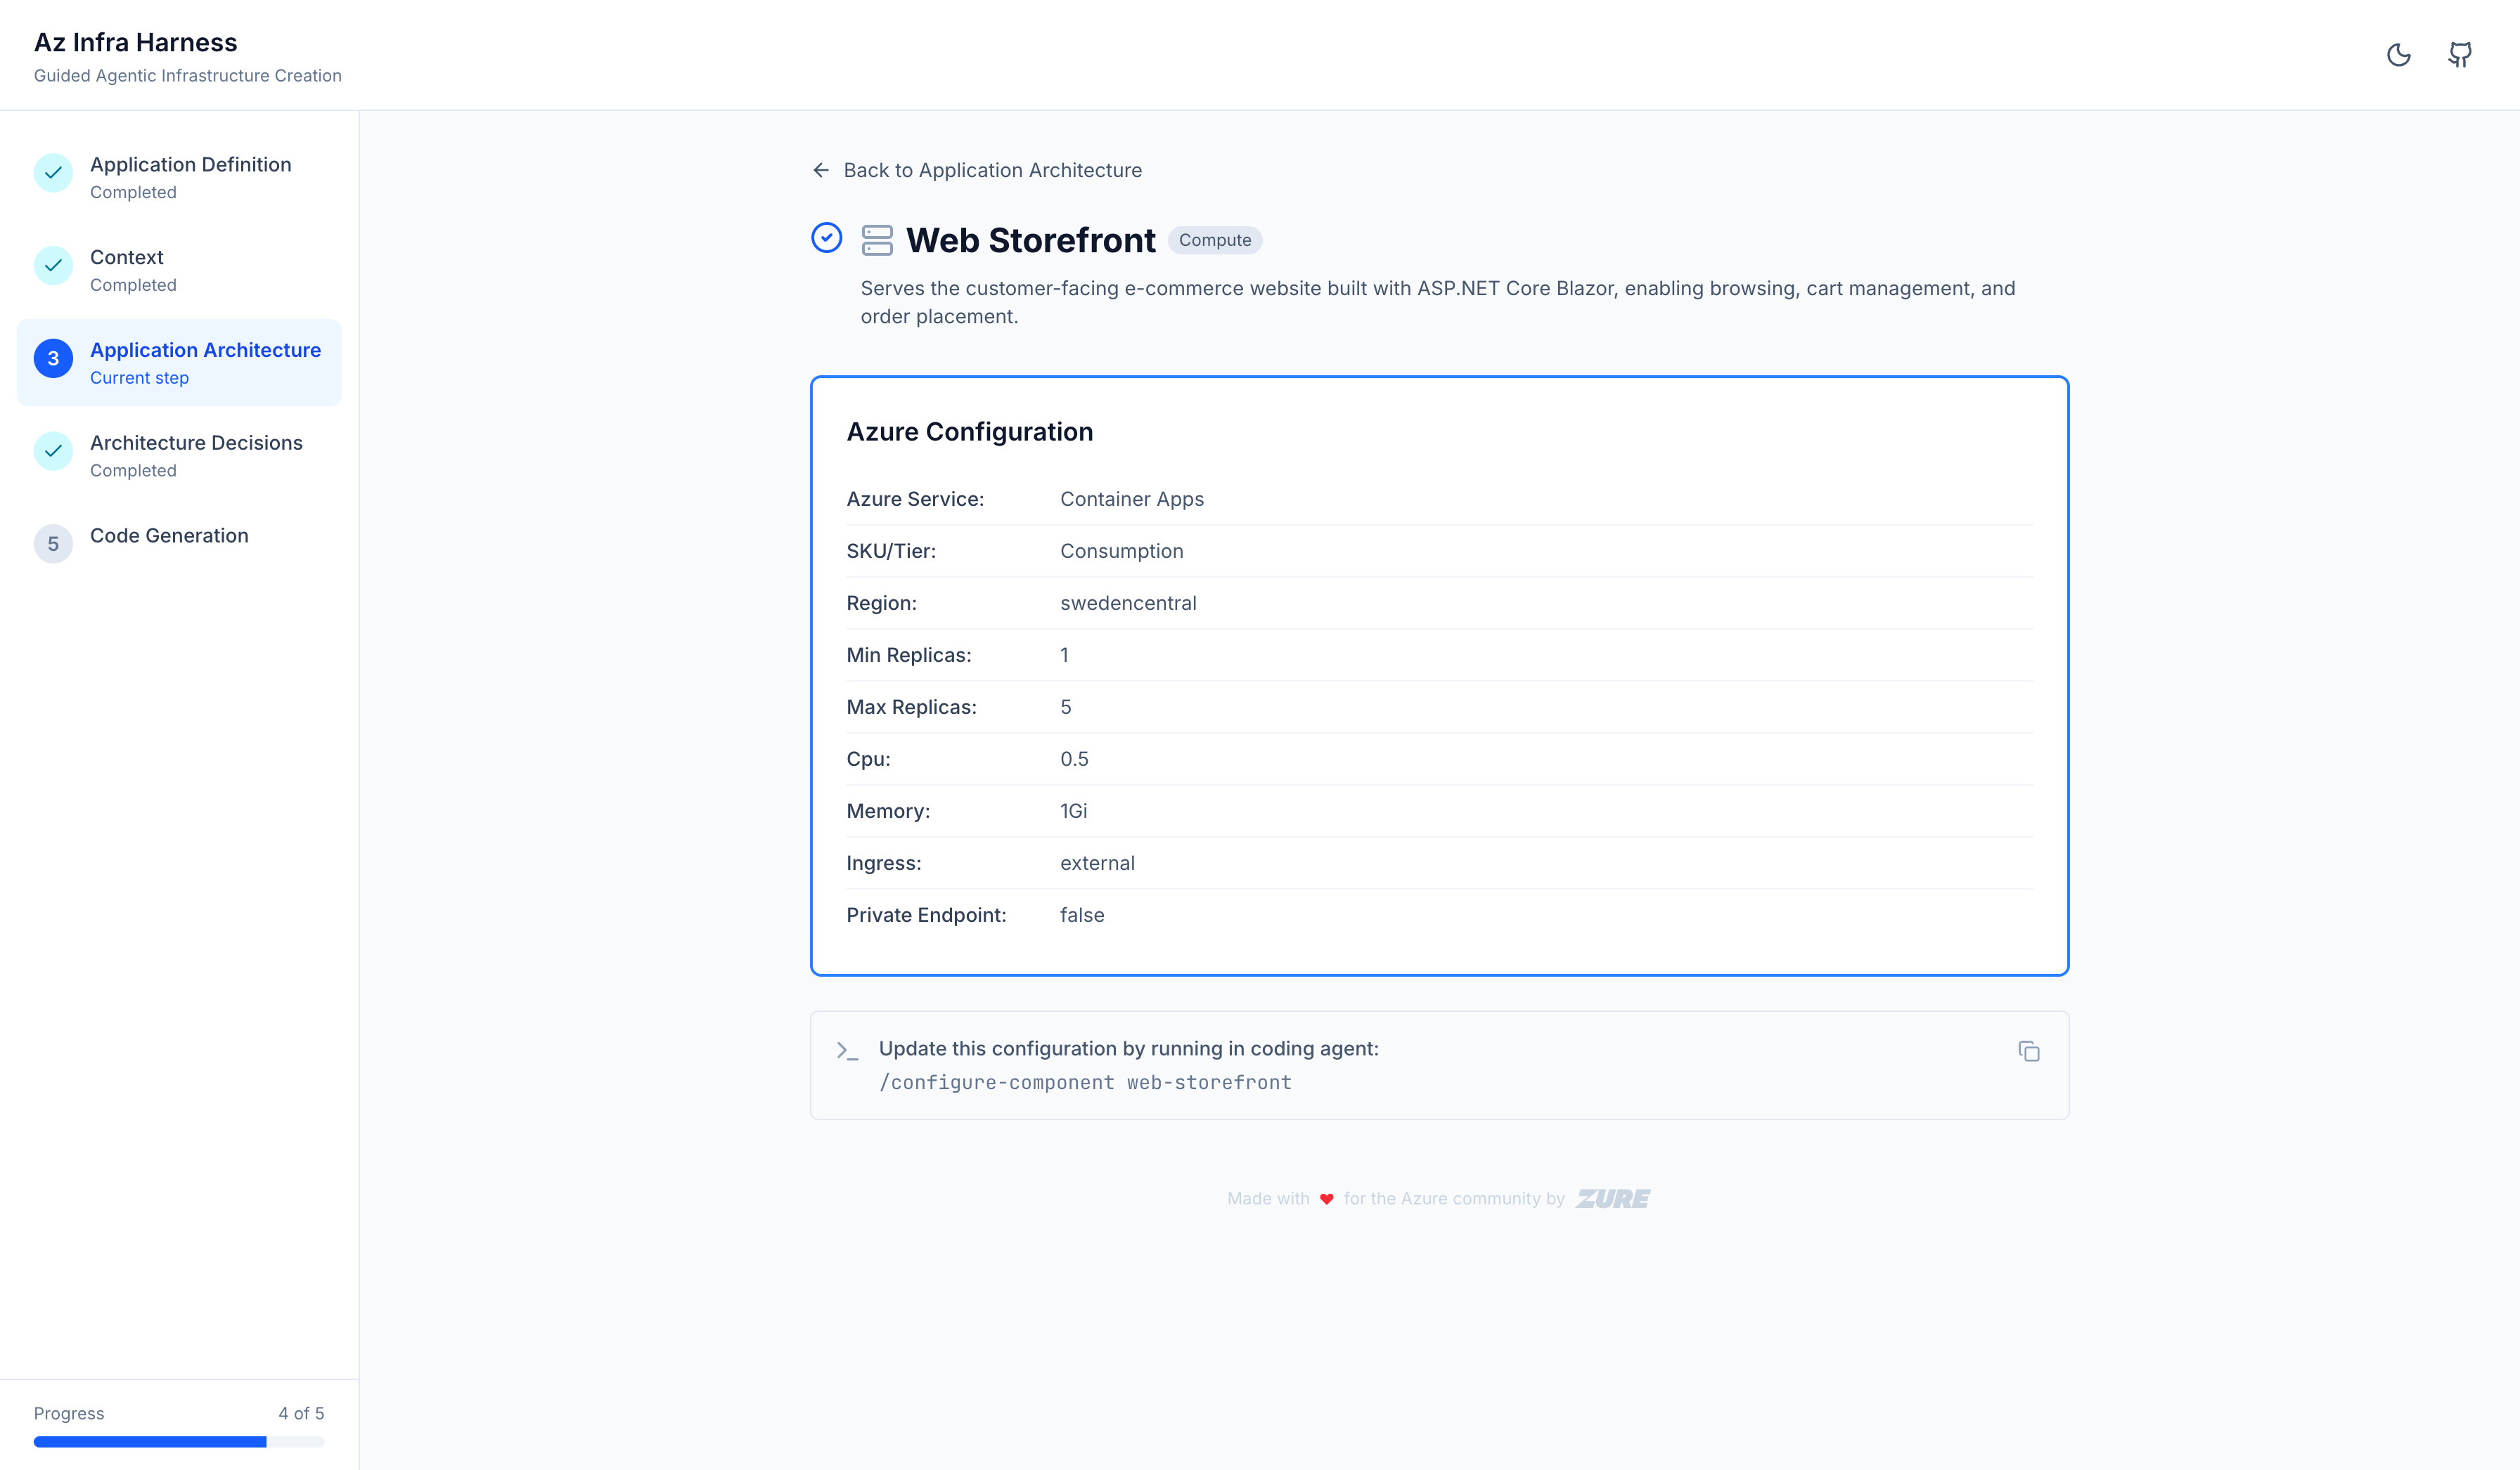Click the Az Infra Harness title

[x=136, y=42]
